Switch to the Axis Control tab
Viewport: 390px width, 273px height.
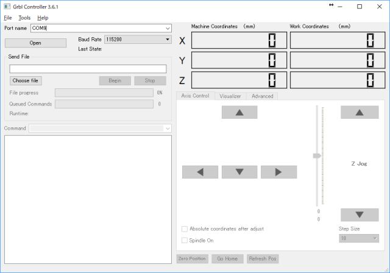tap(195, 96)
